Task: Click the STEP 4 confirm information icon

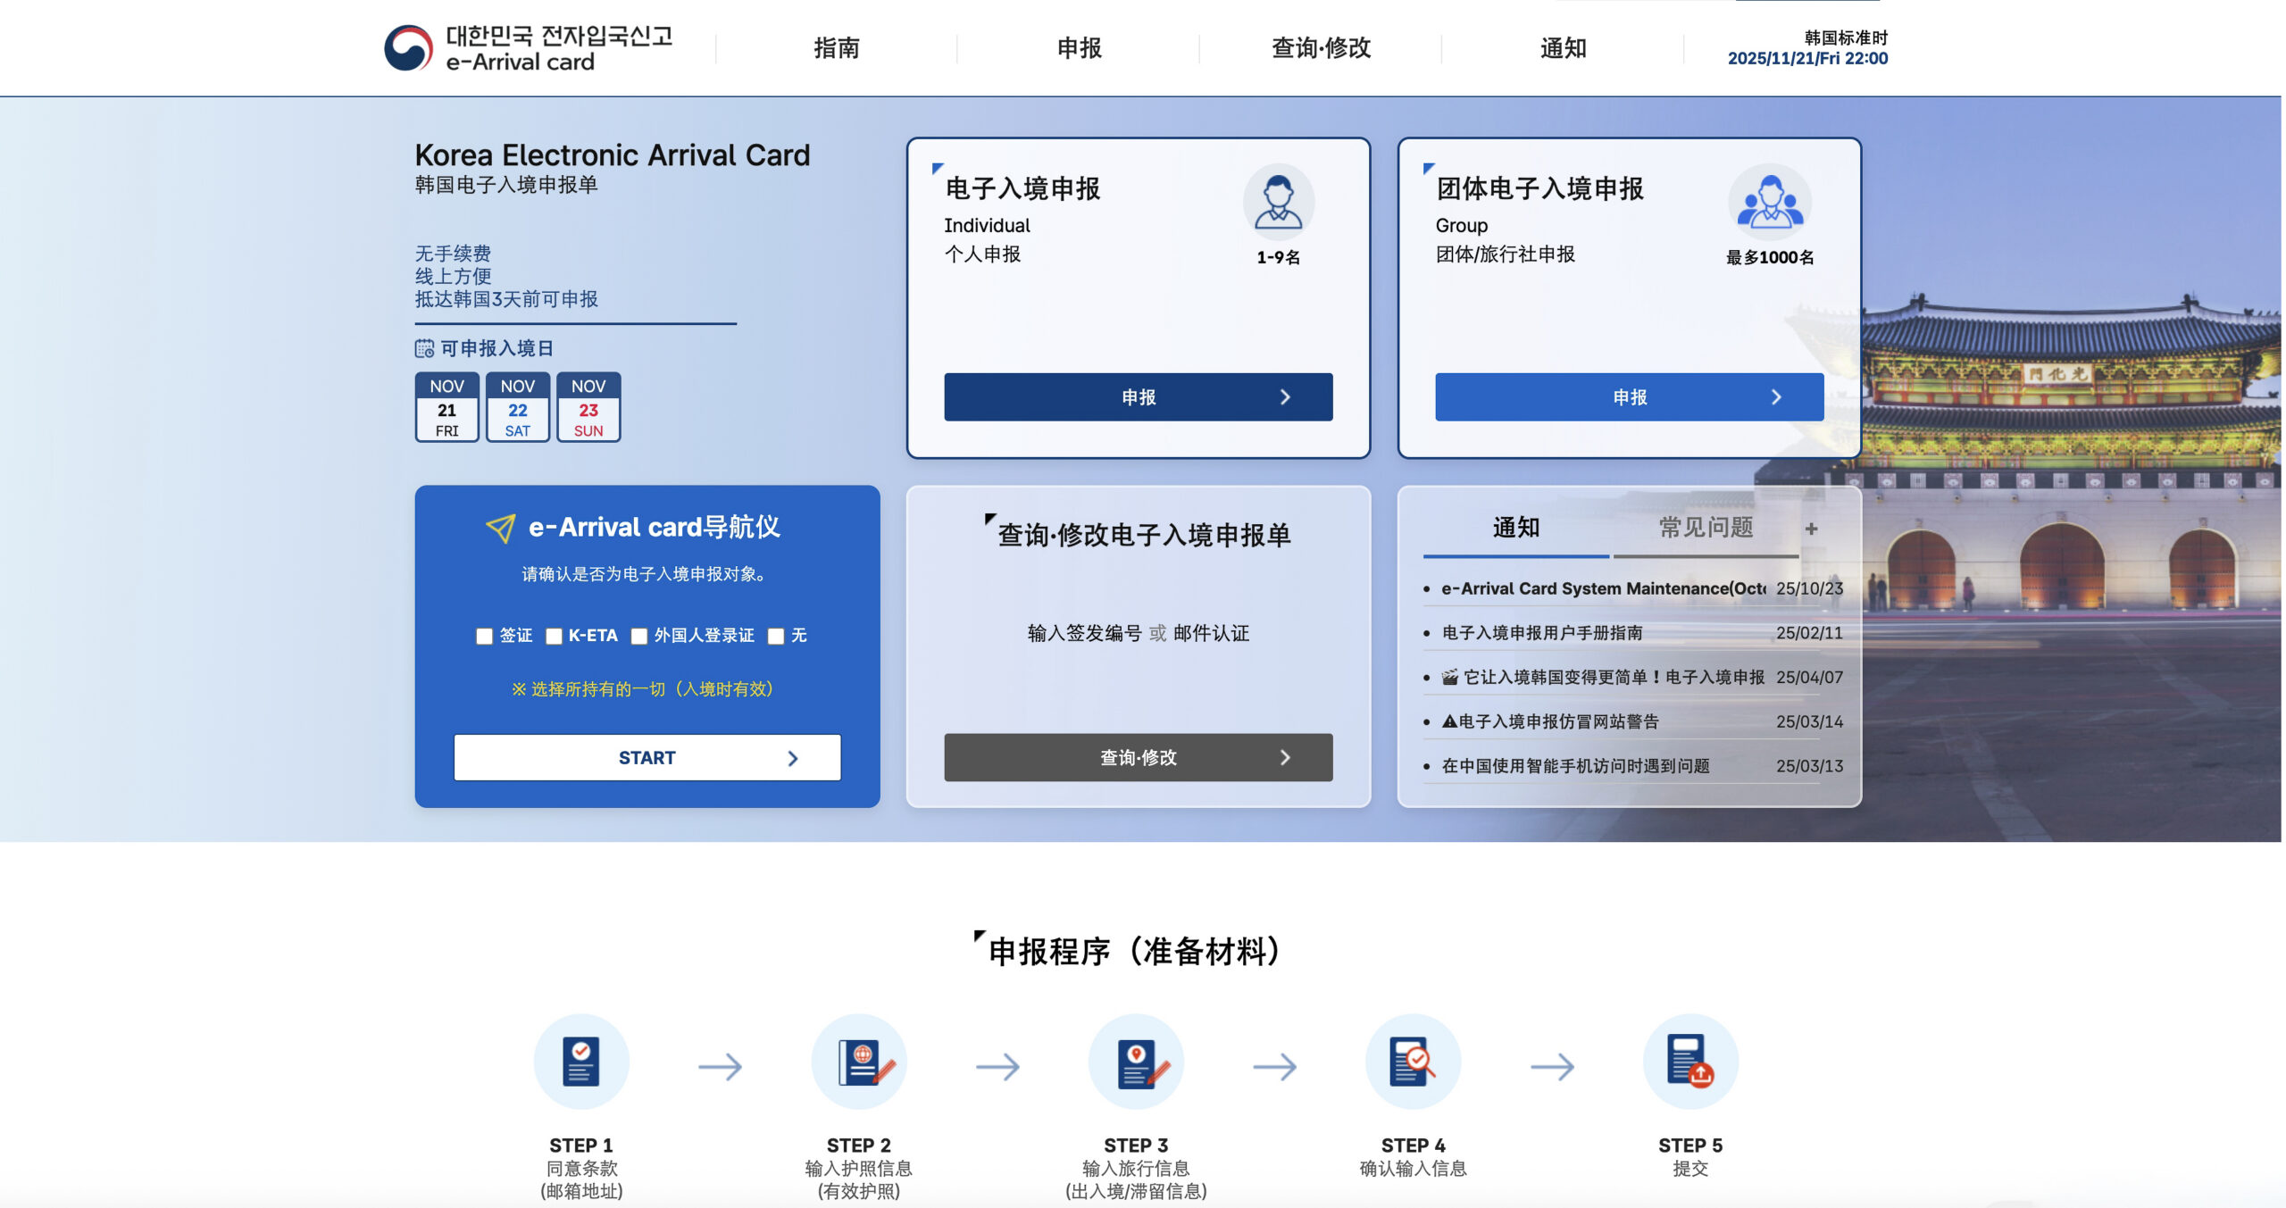Action: click(1413, 1062)
